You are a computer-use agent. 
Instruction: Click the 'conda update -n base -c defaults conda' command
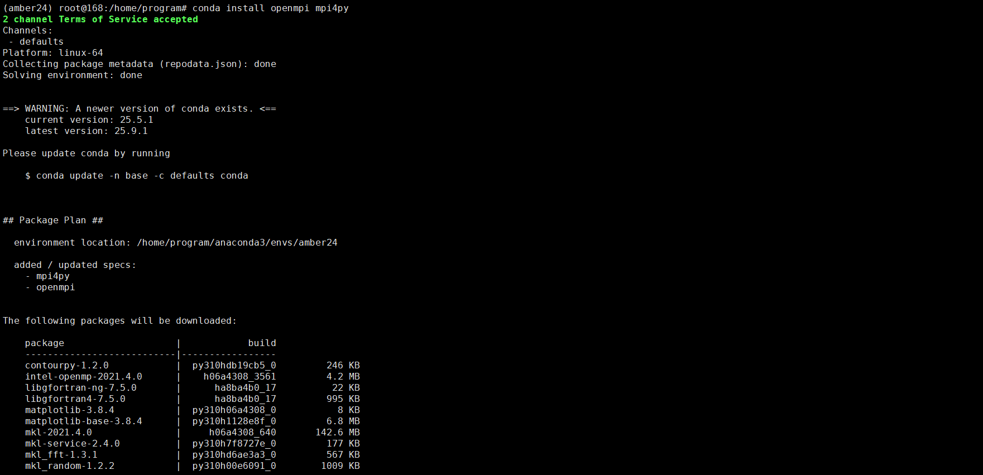pos(142,176)
